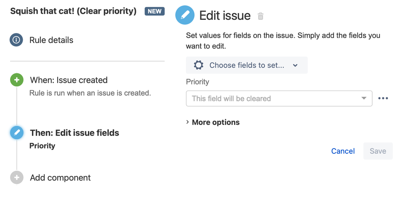The width and height of the screenshot is (405, 198).
Task: Open the Choose fields to set dropdown
Action: [x=246, y=65]
